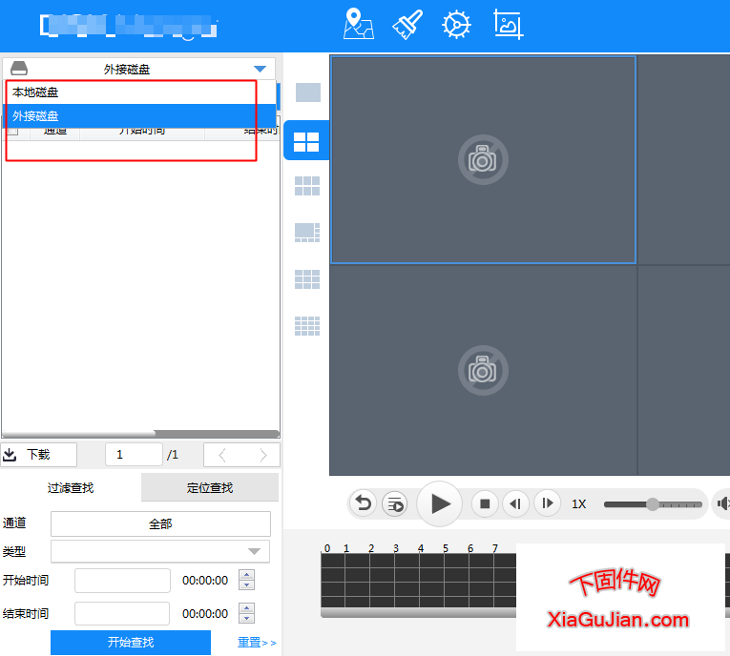This screenshot has height=656, width=730.
Task: Decrease the 结束时间 time value
Action: click(247, 618)
